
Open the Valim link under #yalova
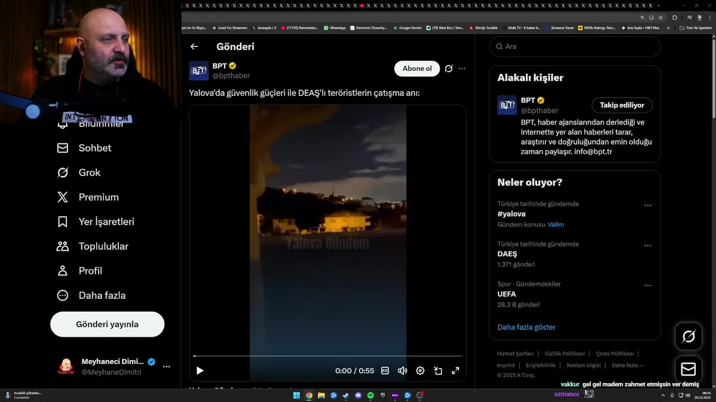coord(556,224)
